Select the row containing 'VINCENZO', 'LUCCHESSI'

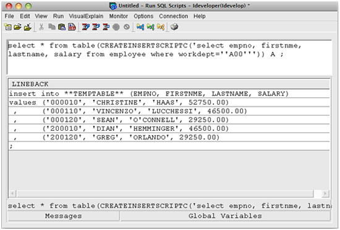(x=169, y=111)
